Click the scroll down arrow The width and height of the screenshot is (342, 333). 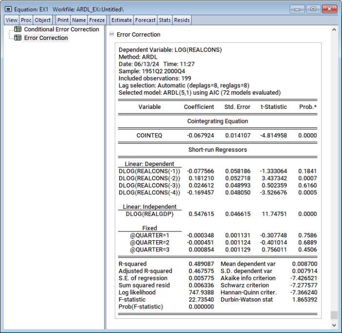(x=334, y=325)
